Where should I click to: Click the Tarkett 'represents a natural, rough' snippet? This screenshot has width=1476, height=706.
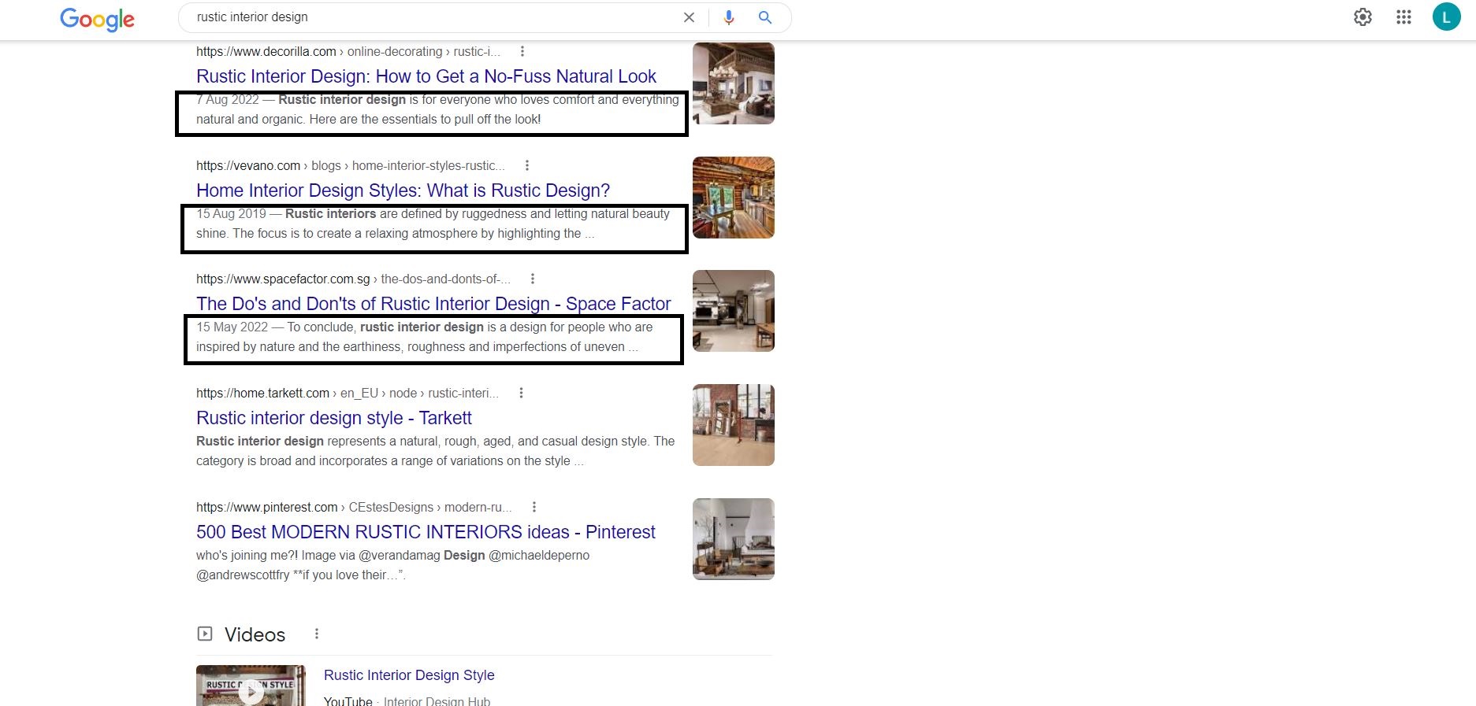point(435,451)
